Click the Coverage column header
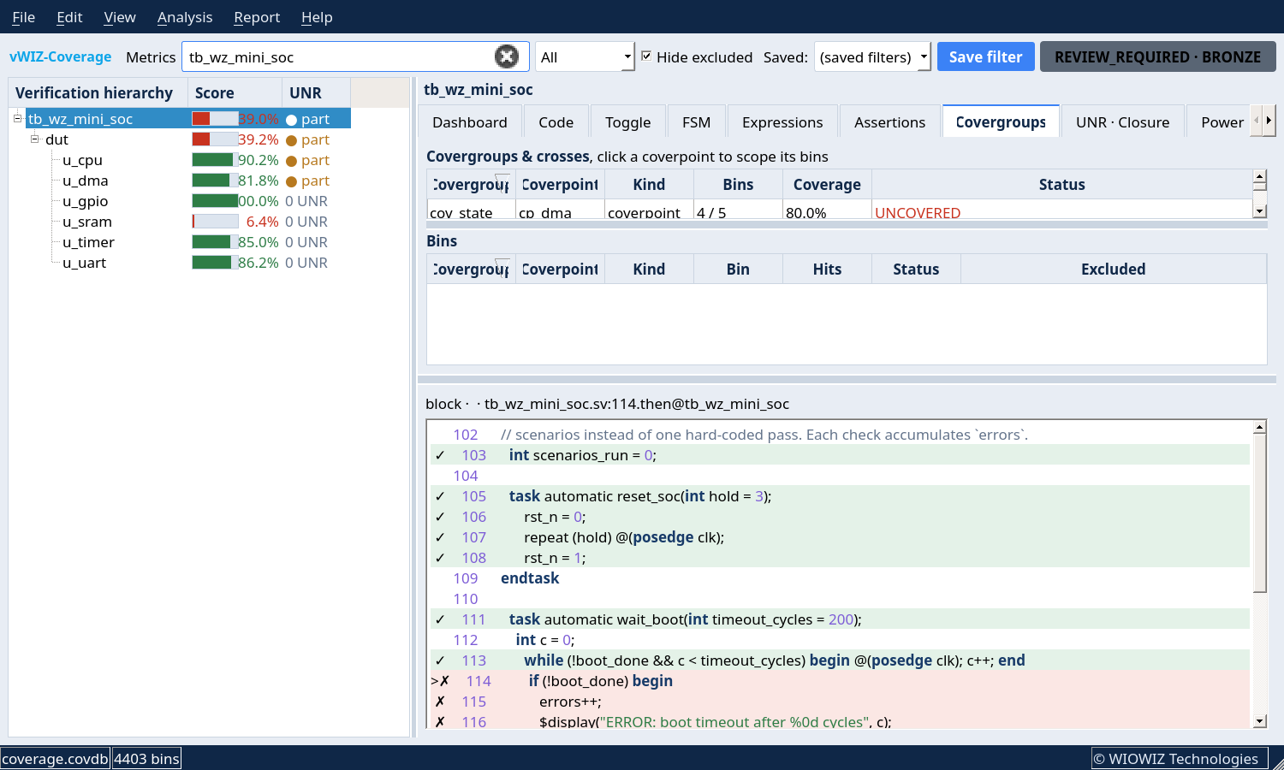 [x=827, y=184]
